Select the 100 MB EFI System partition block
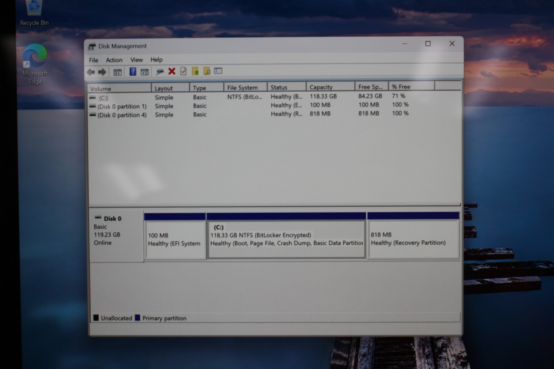The height and width of the screenshot is (369, 554). 175,237
